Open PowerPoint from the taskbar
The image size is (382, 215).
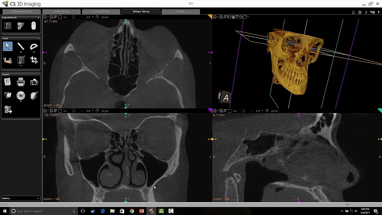click(141, 211)
